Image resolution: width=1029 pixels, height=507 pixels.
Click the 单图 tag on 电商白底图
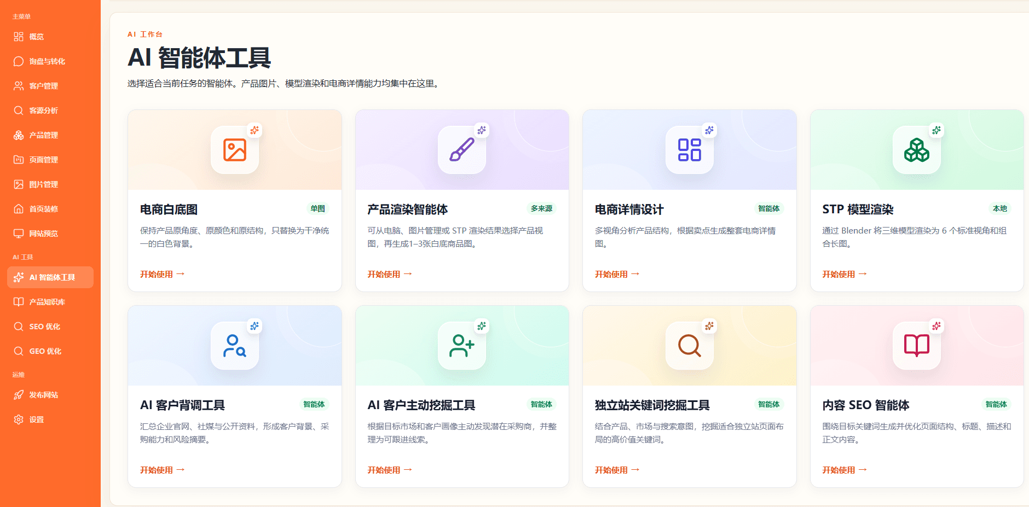317,208
